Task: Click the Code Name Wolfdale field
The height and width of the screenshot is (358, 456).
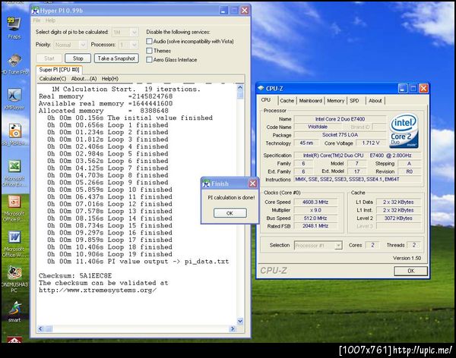Action: pos(318,127)
